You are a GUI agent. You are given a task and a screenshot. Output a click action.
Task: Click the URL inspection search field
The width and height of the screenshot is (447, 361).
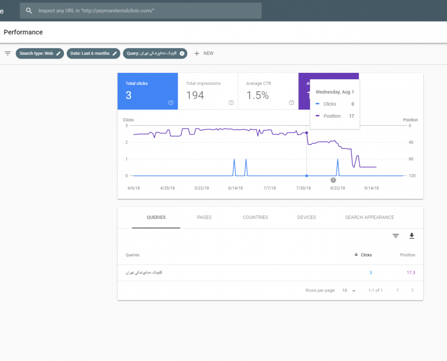[148, 11]
